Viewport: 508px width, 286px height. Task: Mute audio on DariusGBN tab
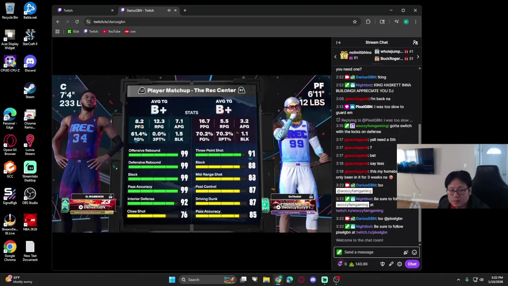click(x=169, y=10)
